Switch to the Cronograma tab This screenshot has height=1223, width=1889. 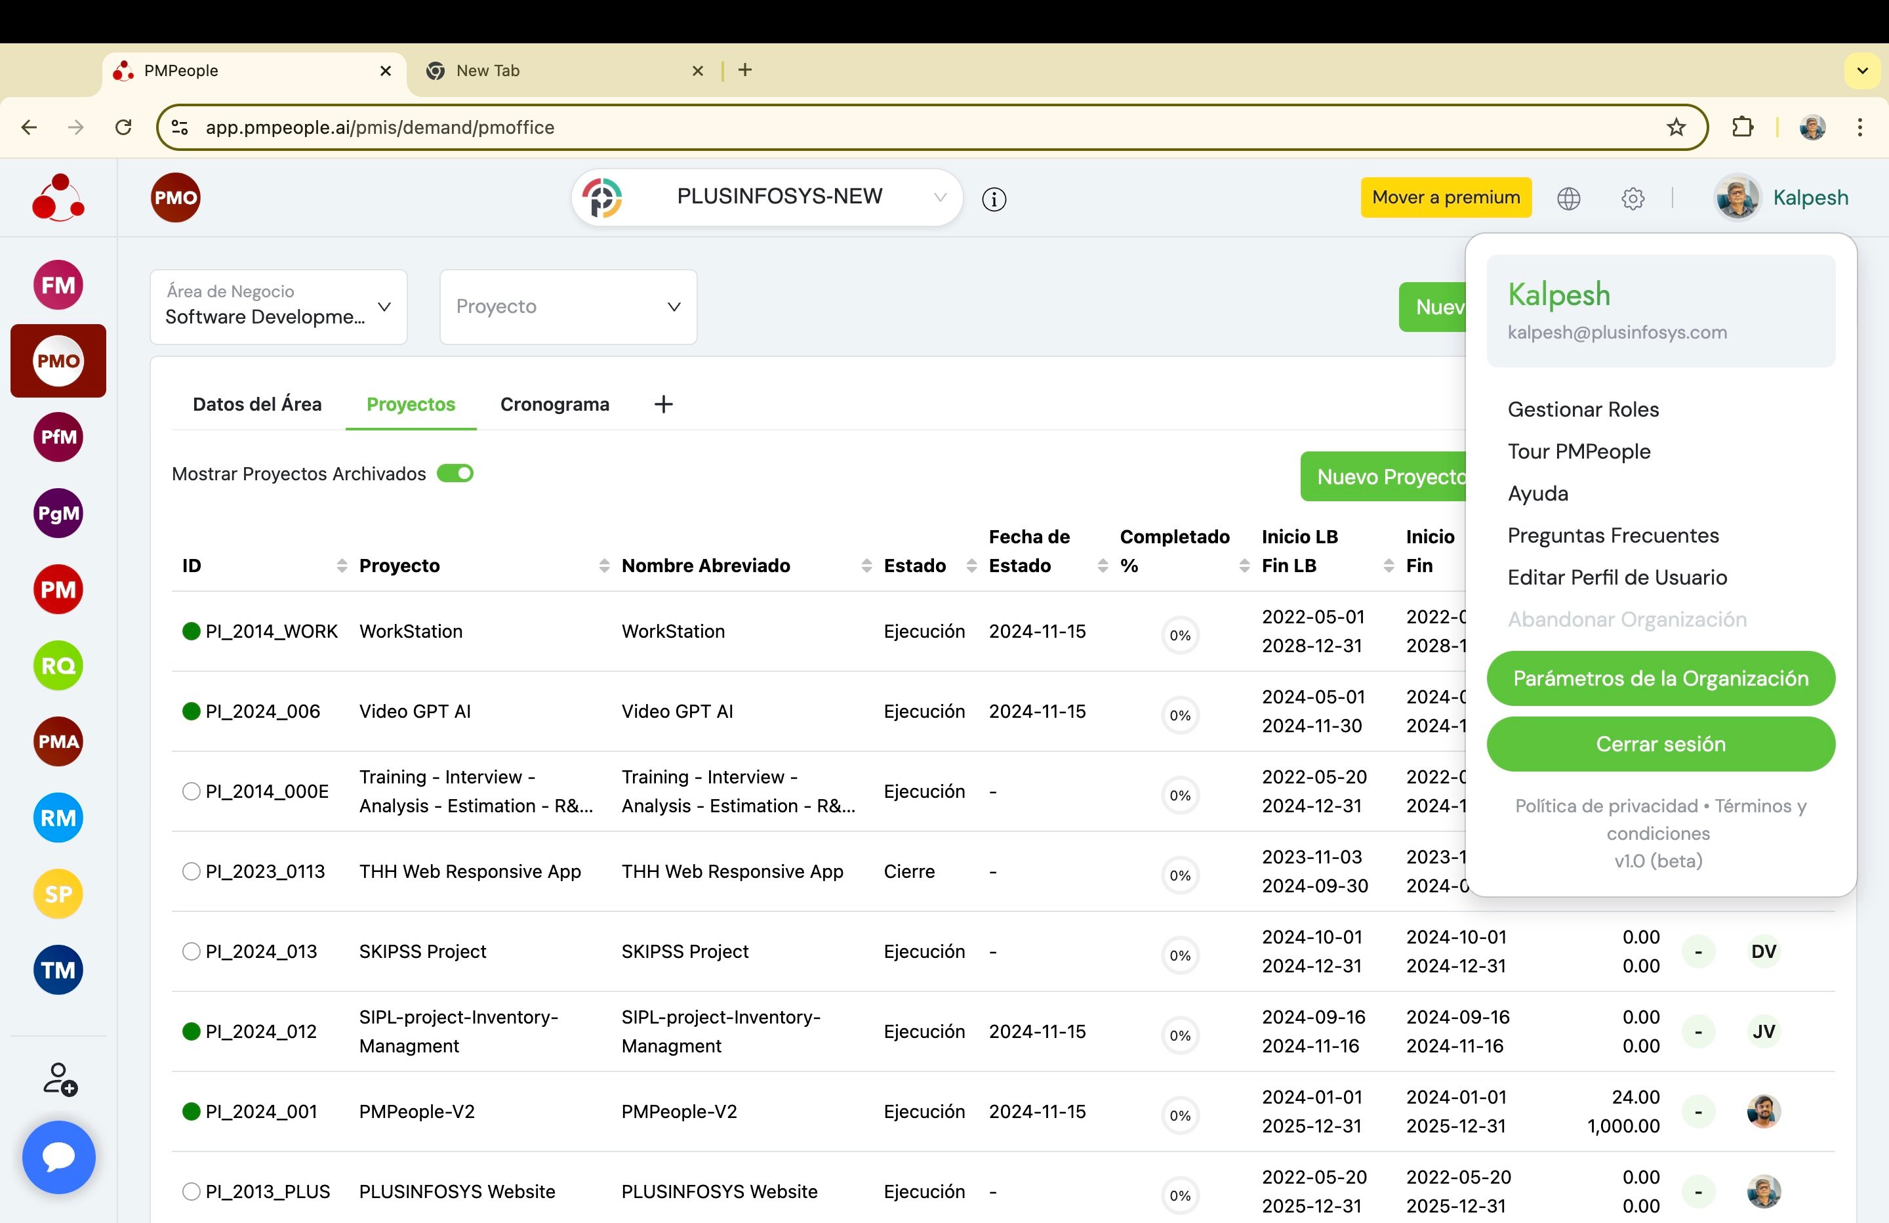tap(555, 404)
